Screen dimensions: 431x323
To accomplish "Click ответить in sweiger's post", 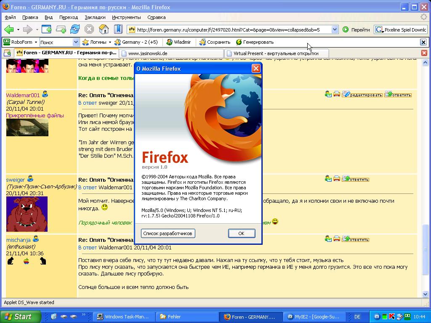I will tap(355, 179).
